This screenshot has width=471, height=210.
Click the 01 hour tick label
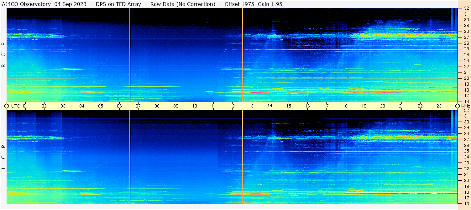pyautogui.click(x=25, y=106)
